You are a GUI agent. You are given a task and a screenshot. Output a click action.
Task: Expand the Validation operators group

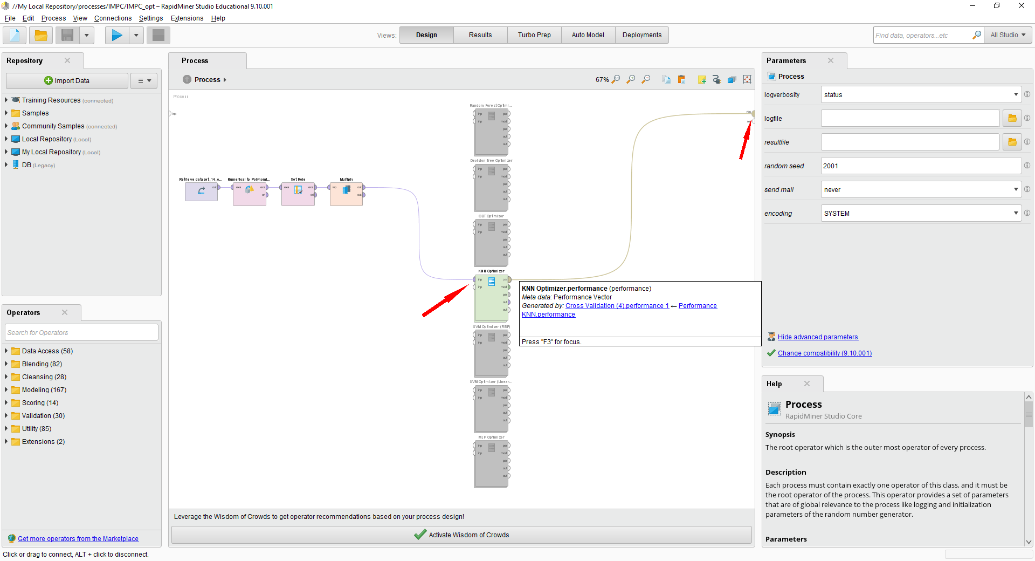point(6,415)
